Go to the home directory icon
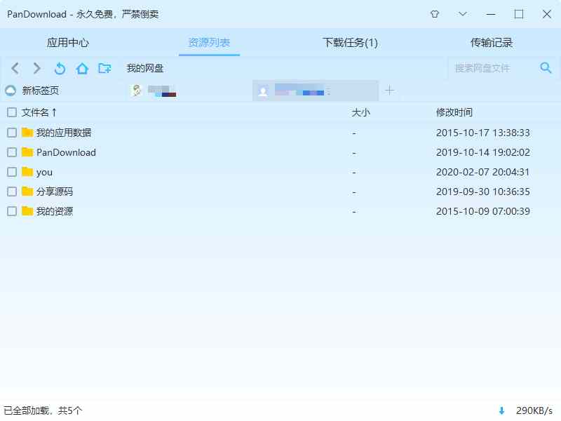This screenshot has height=421, width=561. click(x=82, y=68)
